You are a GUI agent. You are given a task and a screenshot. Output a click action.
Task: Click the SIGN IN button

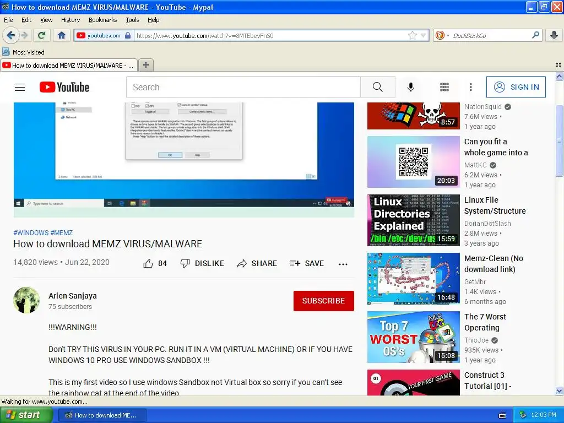(x=516, y=87)
